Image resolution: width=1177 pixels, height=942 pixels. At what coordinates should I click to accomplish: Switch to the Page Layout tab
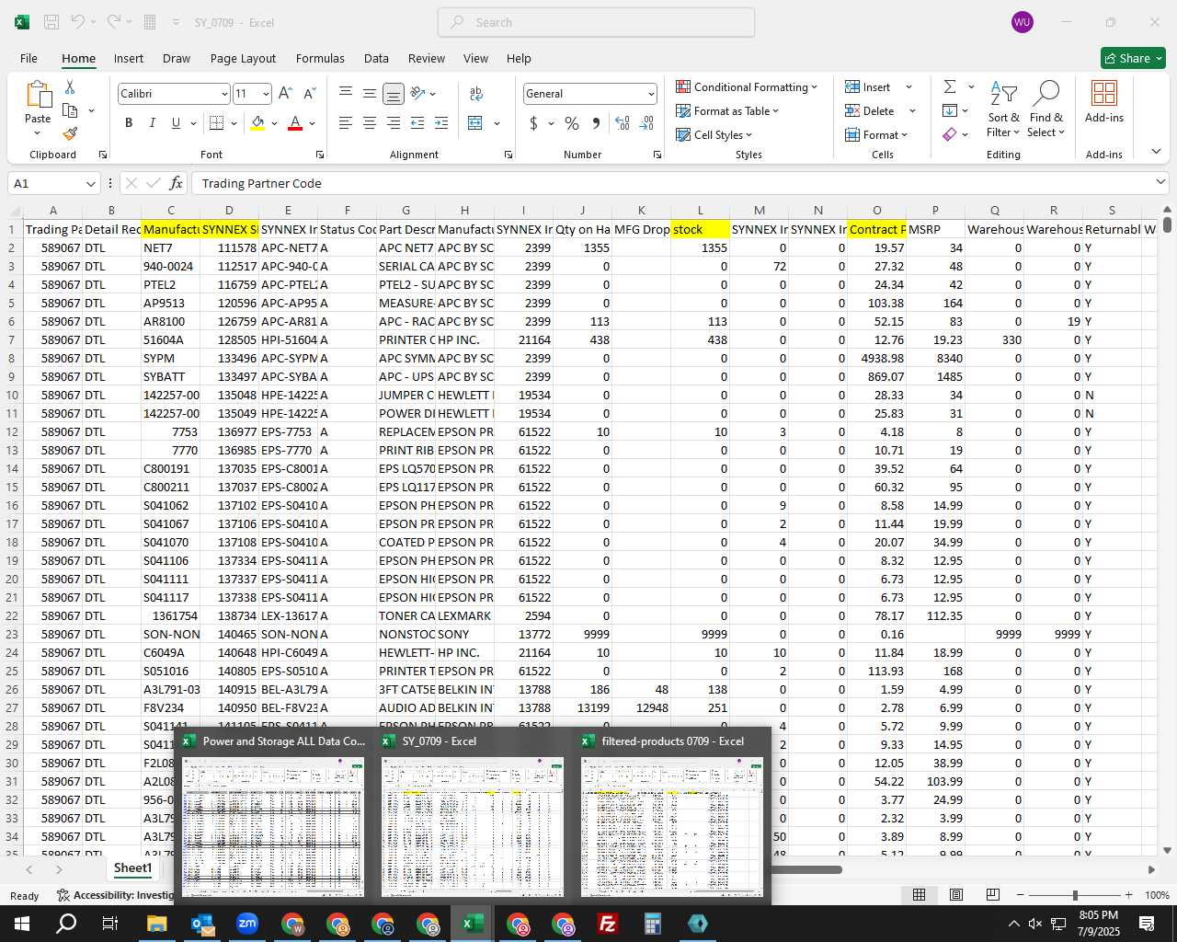click(x=243, y=58)
